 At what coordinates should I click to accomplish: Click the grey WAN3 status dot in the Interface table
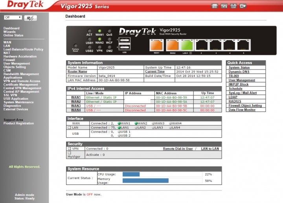[x=153, y=123]
